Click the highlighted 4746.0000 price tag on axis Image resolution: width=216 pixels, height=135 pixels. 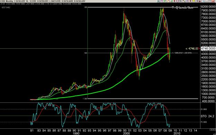208,48
